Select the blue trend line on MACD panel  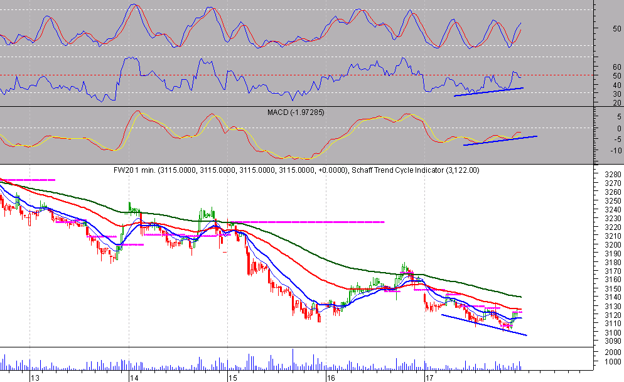click(500, 140)
